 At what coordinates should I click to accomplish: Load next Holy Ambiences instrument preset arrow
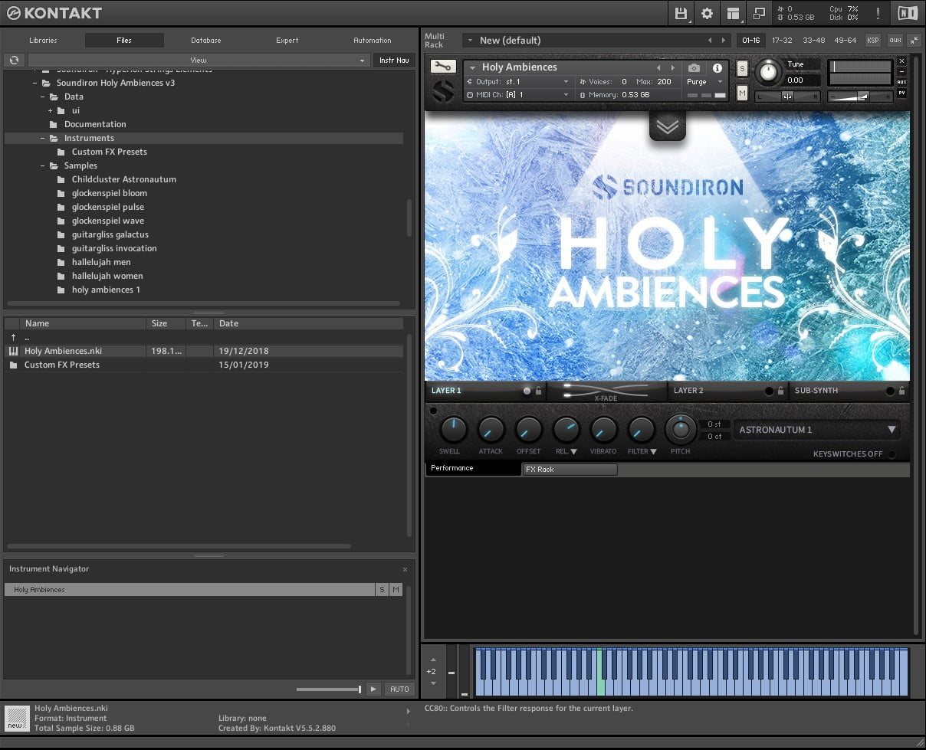coord(673,67)
